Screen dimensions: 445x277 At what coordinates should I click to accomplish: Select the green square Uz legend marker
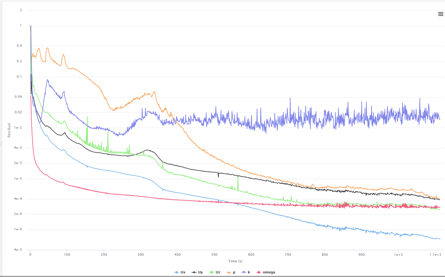coord(211,272)
